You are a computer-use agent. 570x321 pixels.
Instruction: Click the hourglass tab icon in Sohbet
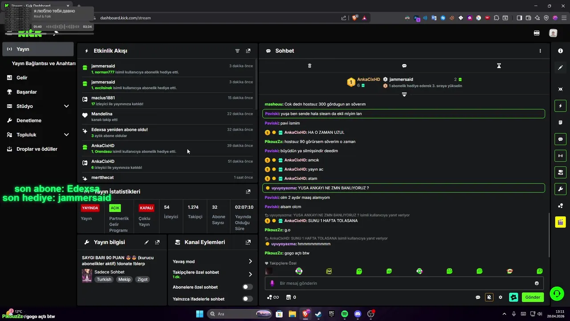coord(499,66)
